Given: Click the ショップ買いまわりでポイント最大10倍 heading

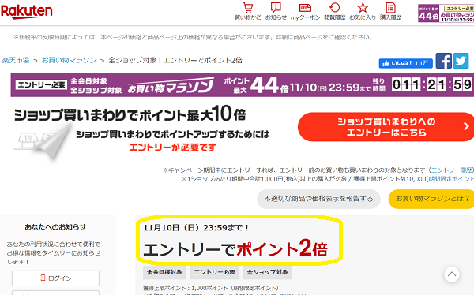Looking at the screenshot, I should pyautogui.click(x=130, y=114).
